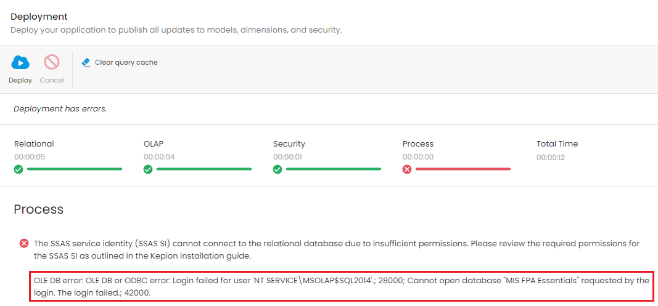Screen dimensions: 658x306
Task: Click the eraser icon beside Clear query cache
Action: click(86, 62)
